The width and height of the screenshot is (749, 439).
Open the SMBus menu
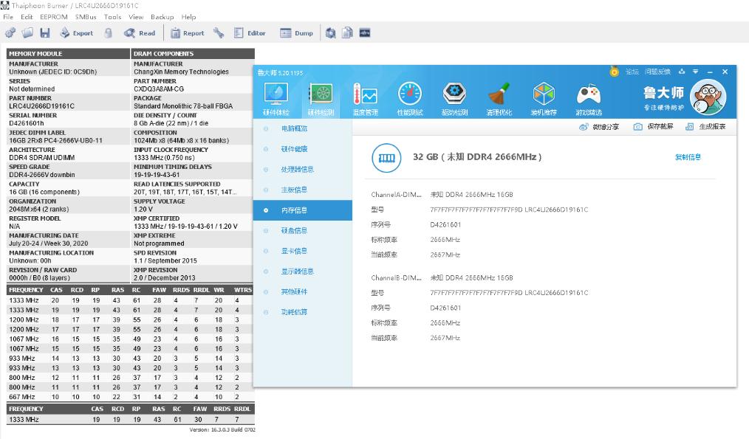coord(86,16)
